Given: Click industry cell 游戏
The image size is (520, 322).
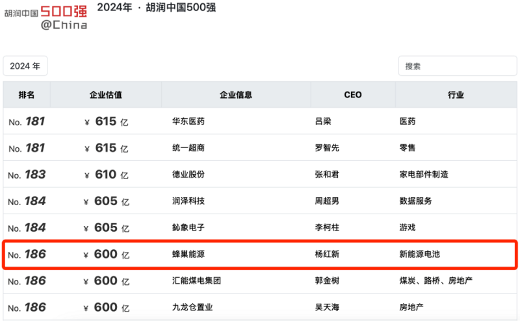Looking at the screenshot, I should coord(408,228).
